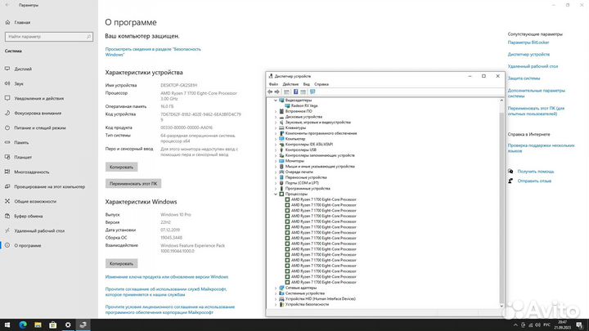Viewport: 589px width, 331px height.
Task: Click the Мониторы category icon
Action: pos(281,161)
